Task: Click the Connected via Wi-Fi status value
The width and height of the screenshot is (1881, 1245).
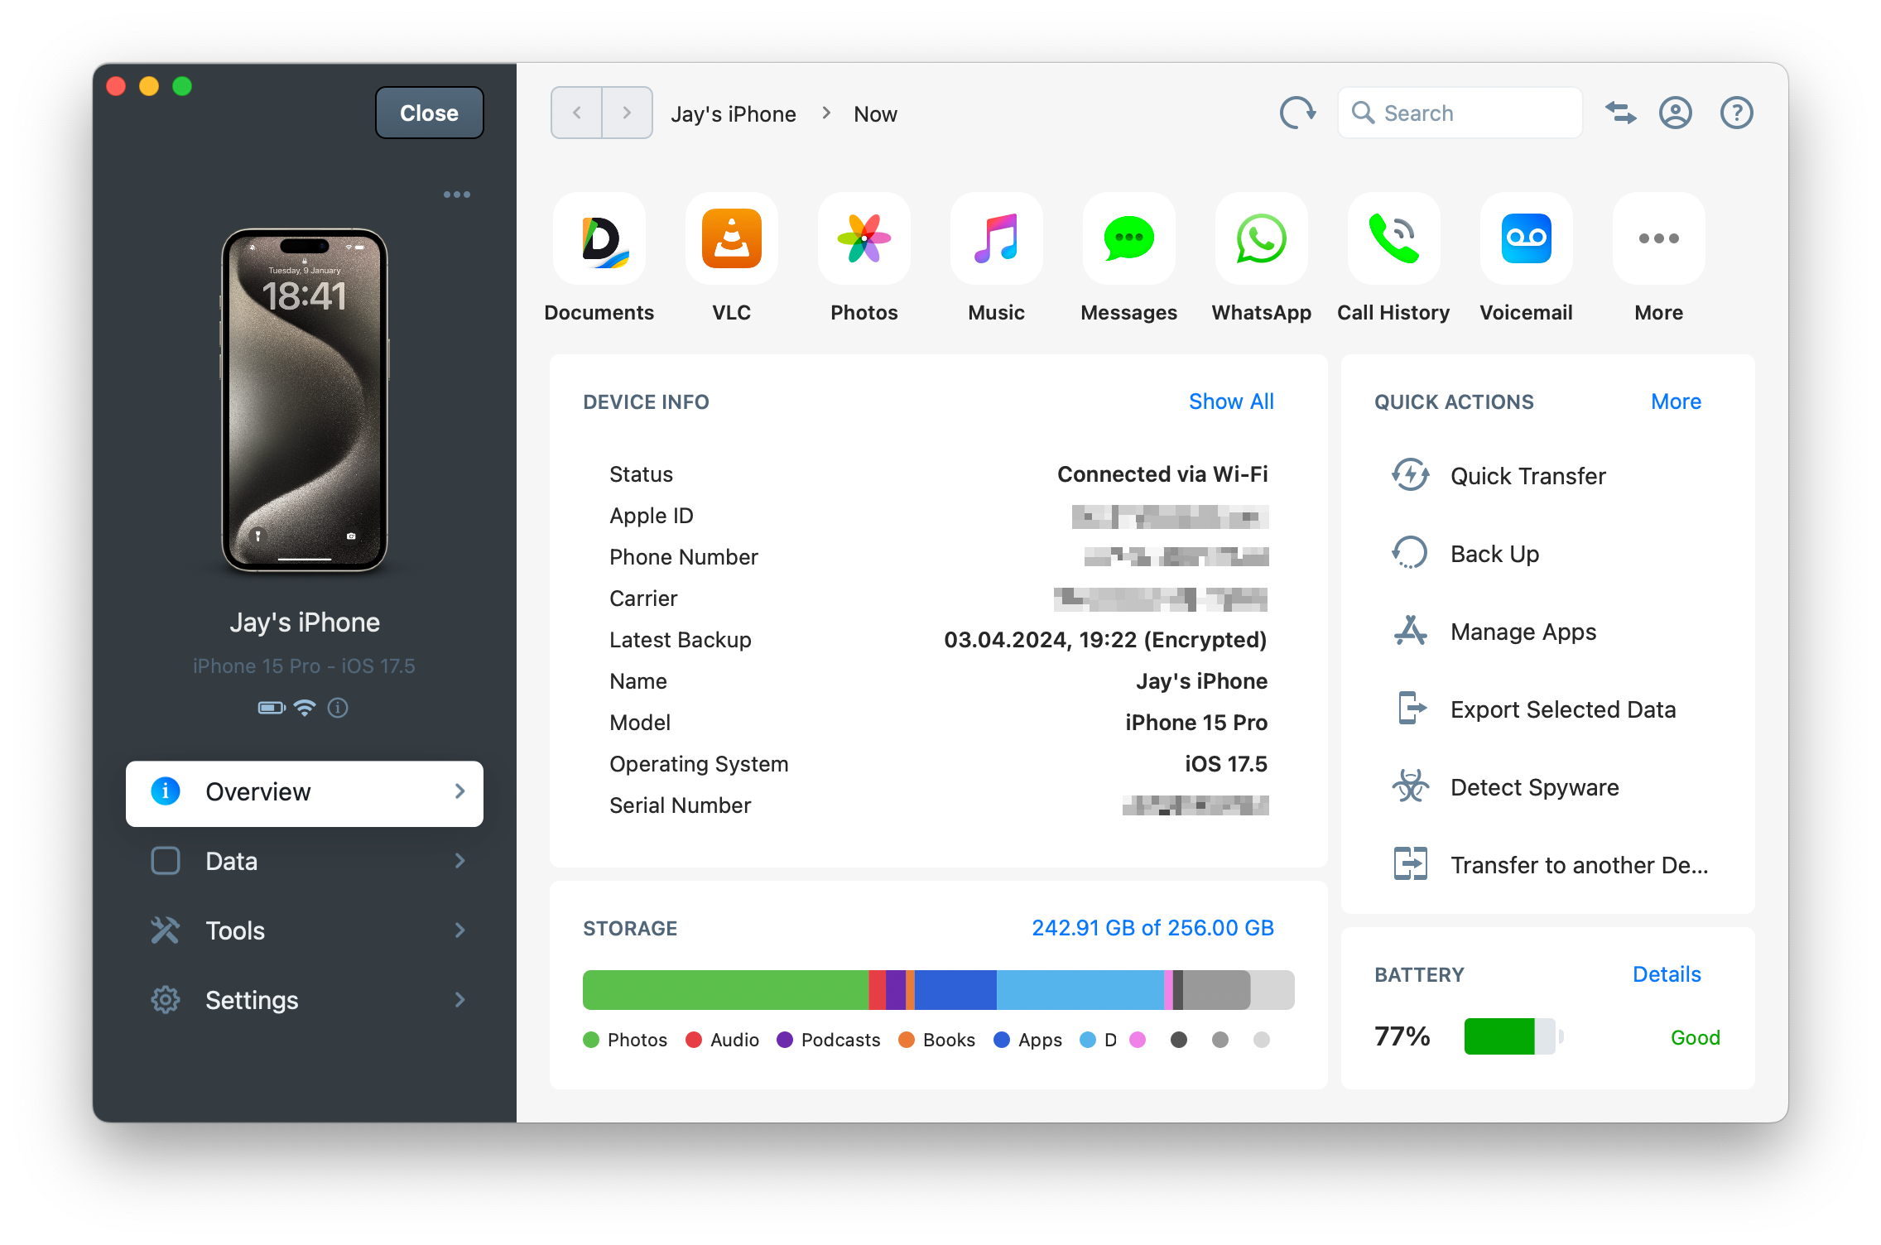Action: [1162, 474]
